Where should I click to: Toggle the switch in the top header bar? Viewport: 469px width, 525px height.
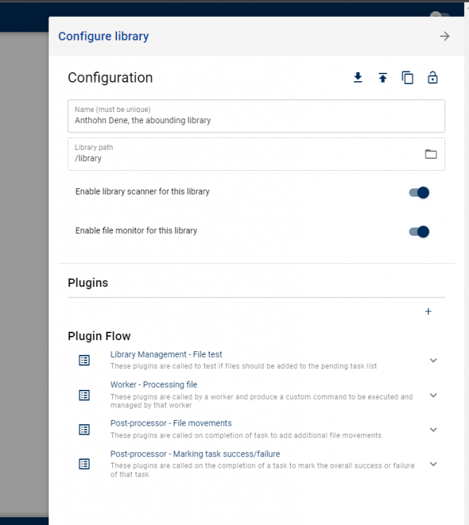coord(440,15)
